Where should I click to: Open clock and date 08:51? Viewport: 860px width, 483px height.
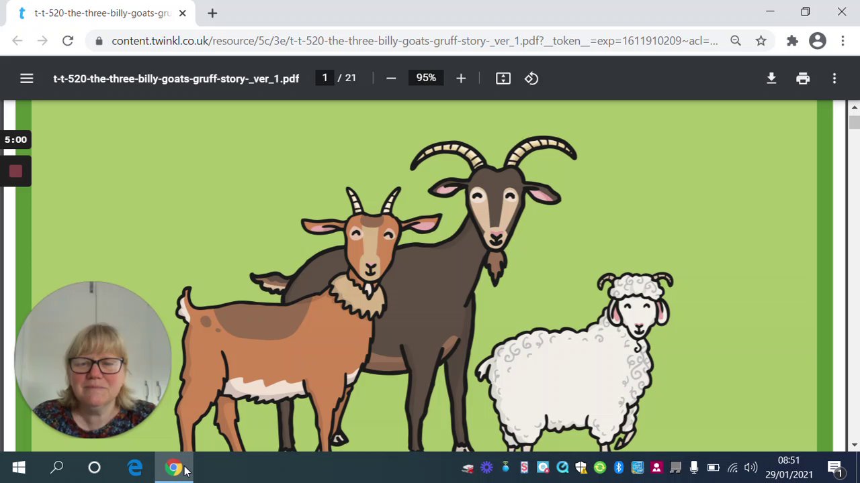(789, 468)
